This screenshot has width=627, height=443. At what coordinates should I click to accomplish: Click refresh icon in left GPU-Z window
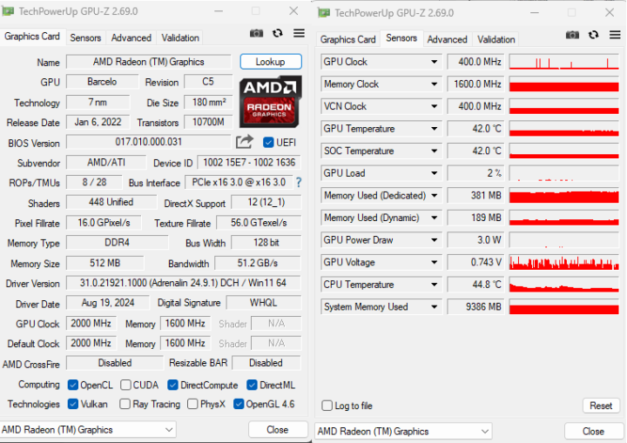click(278, 33)
